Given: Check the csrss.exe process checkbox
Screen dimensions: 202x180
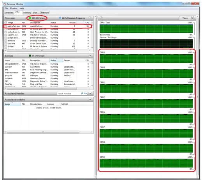Looking at the screenshot, I should (5, 43).
